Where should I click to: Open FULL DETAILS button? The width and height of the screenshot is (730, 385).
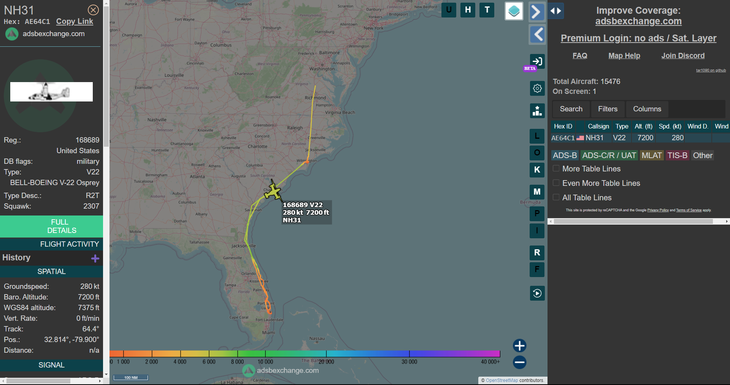(52, 226)
